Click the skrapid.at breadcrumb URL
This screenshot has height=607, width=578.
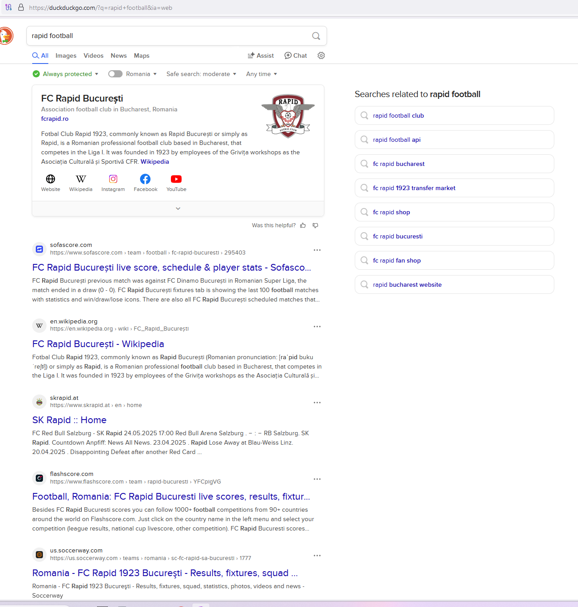[x=96, y=405]
